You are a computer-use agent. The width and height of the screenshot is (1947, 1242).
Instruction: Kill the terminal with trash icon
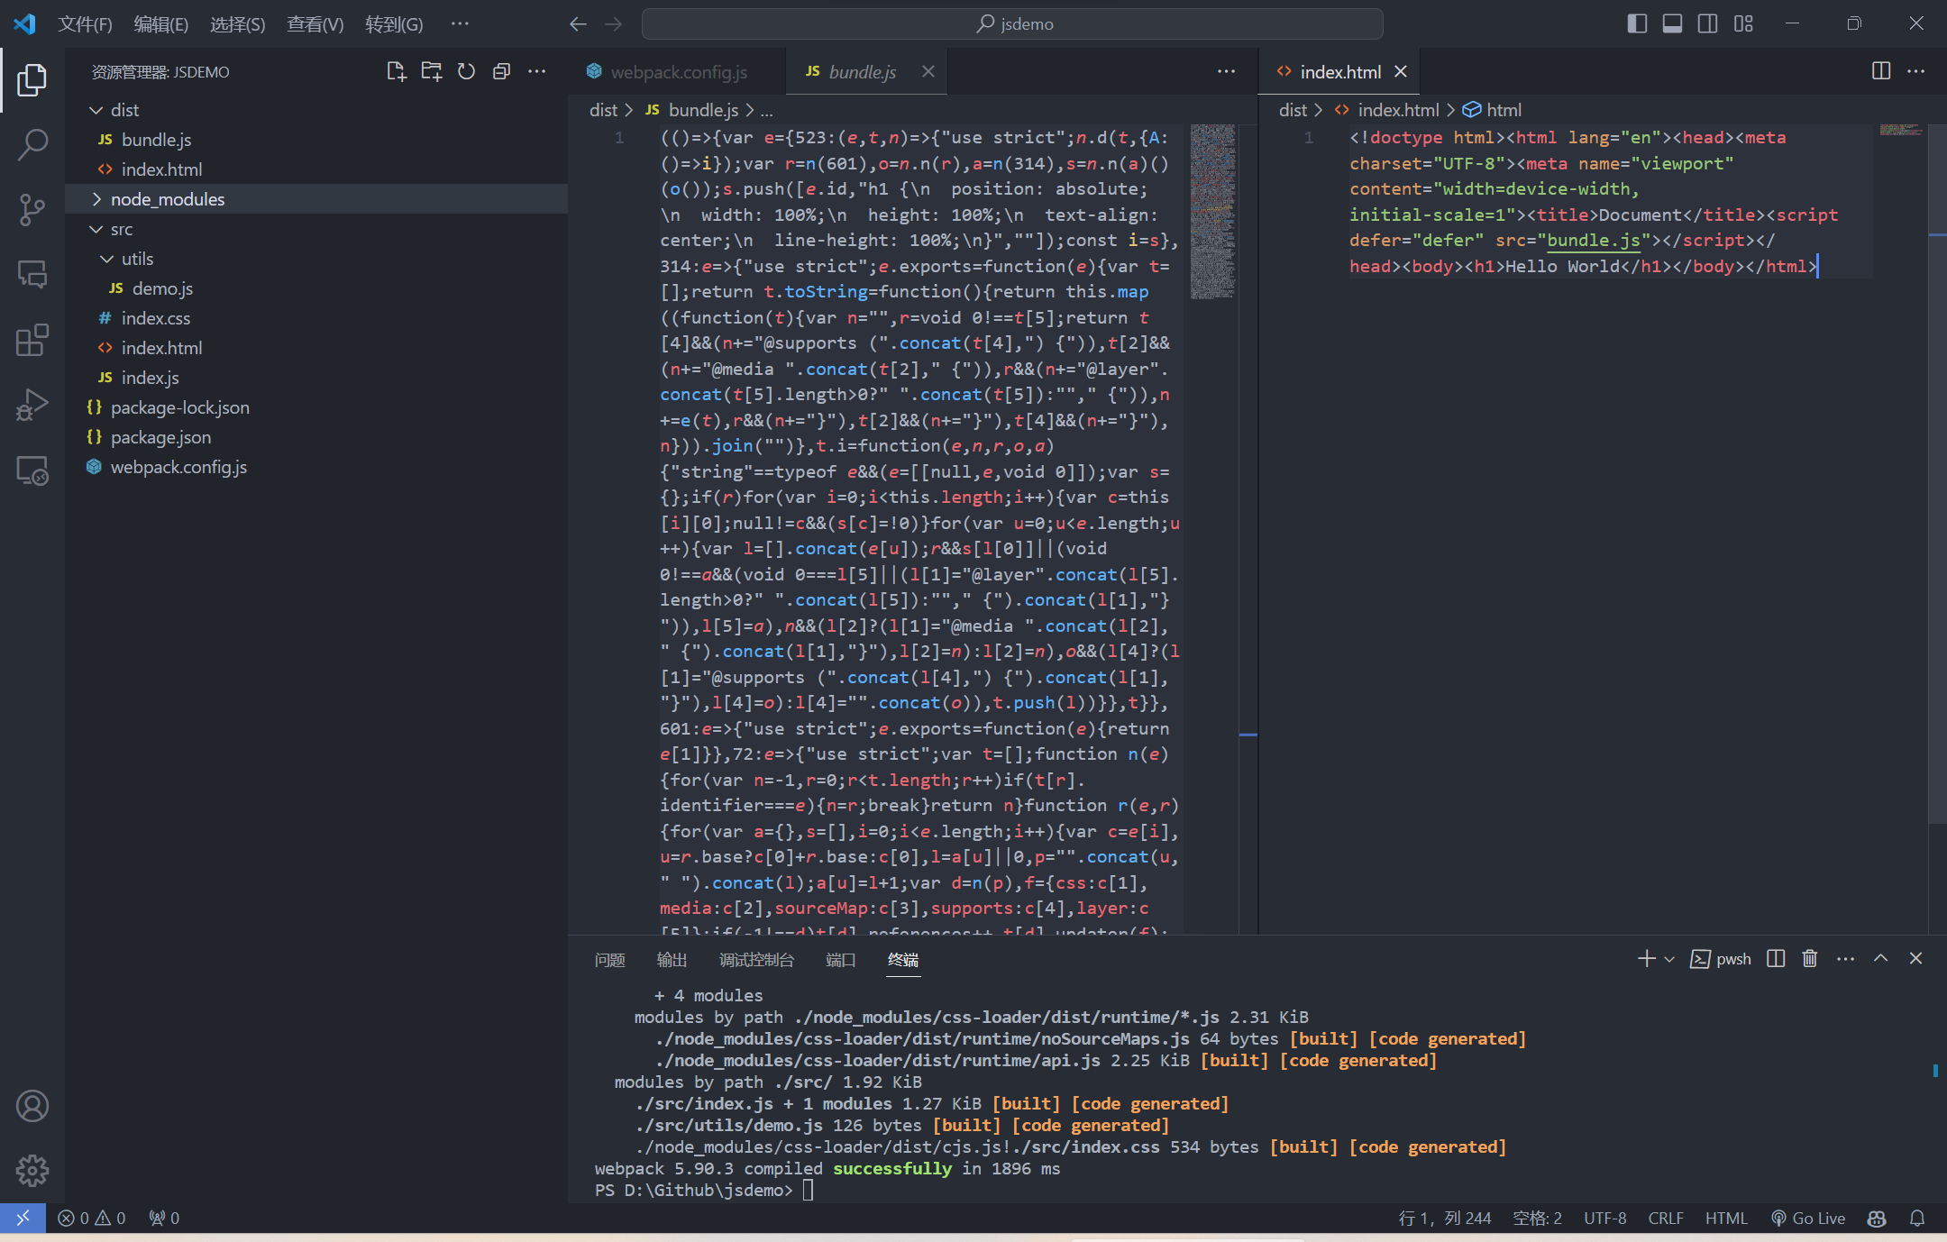pos(1809,959)
